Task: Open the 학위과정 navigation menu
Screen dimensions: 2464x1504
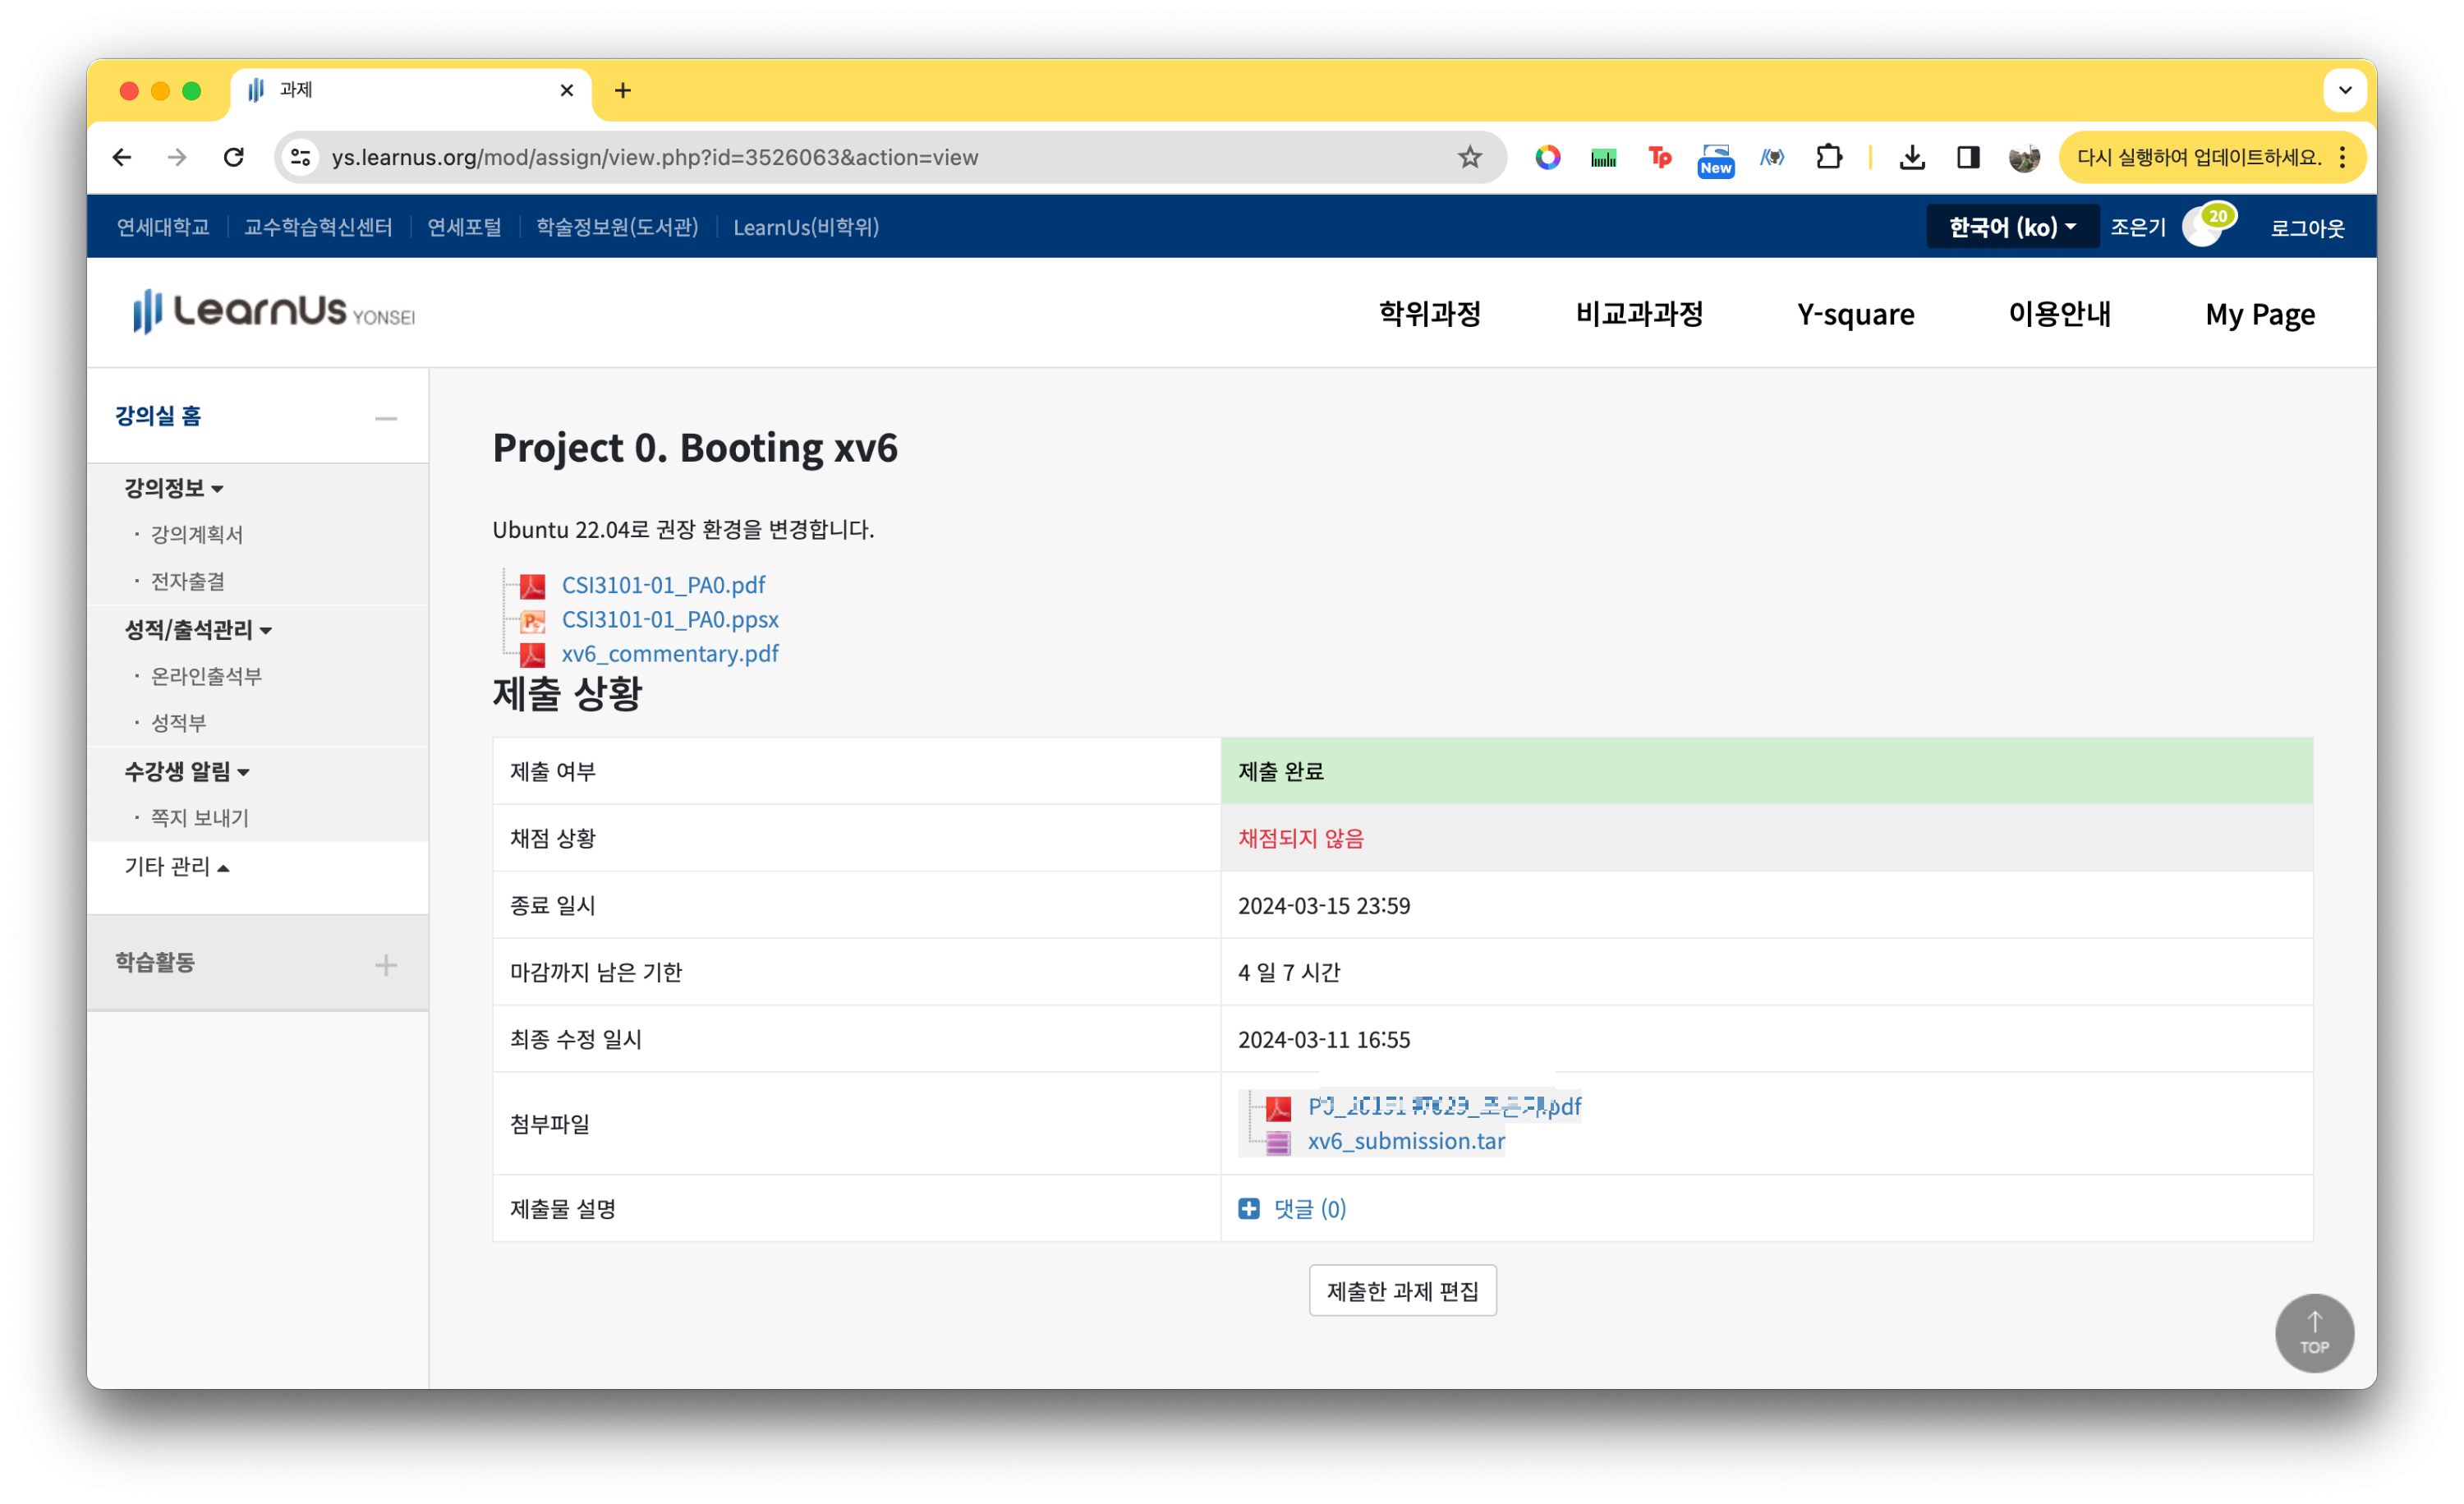Action: 1429,314
